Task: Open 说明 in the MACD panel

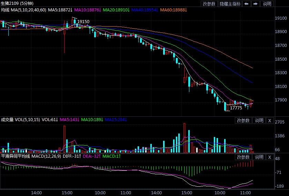Action: click(x=259, y=157)
